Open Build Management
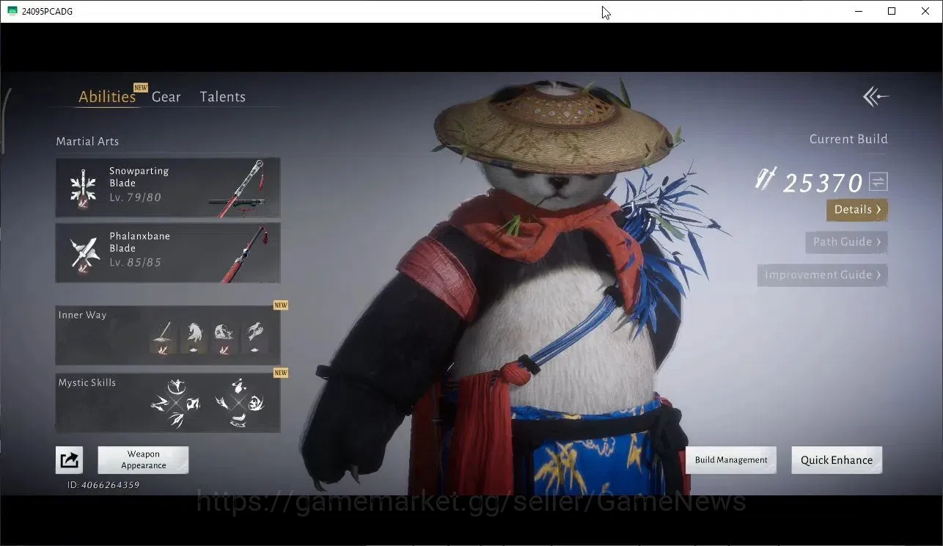The height and width of the screenshot is (546, 943). pyautogui.click(x=731, y=460)
